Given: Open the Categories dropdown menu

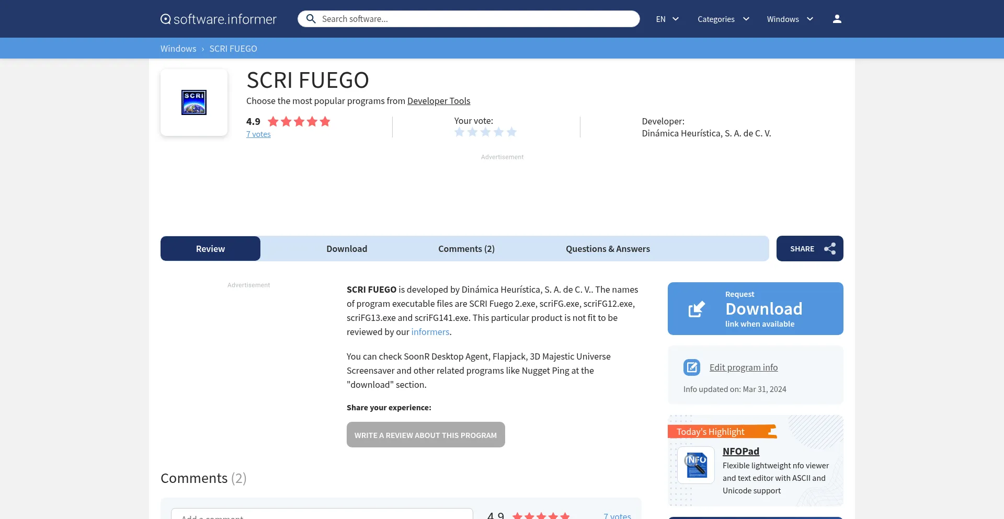Looking at the screenshot, I should tap(723, 19).
